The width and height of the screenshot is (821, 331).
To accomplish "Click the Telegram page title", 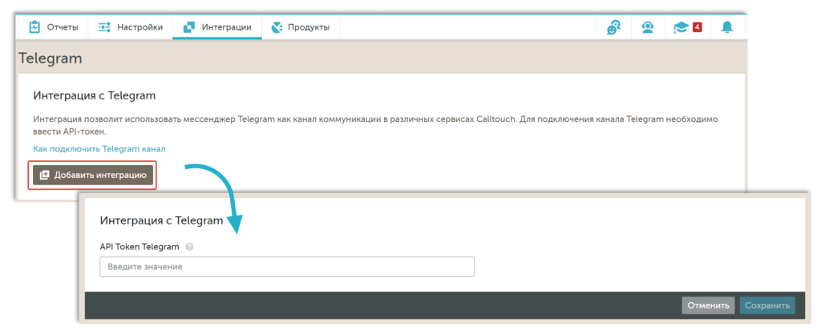I will tap(51, 59).
